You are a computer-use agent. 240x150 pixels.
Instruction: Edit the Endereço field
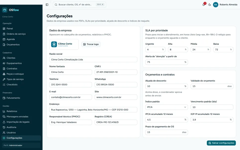point(93,110)
